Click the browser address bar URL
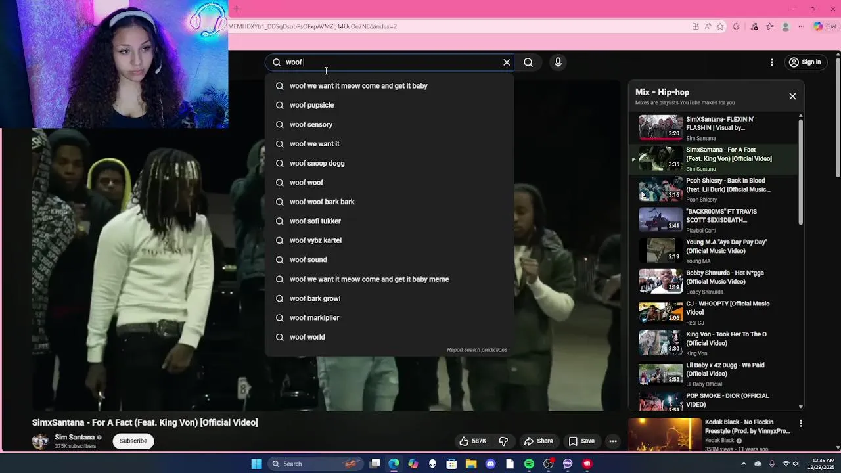The width and height of the screenshot is (841, 473). (x=313, y=26)
